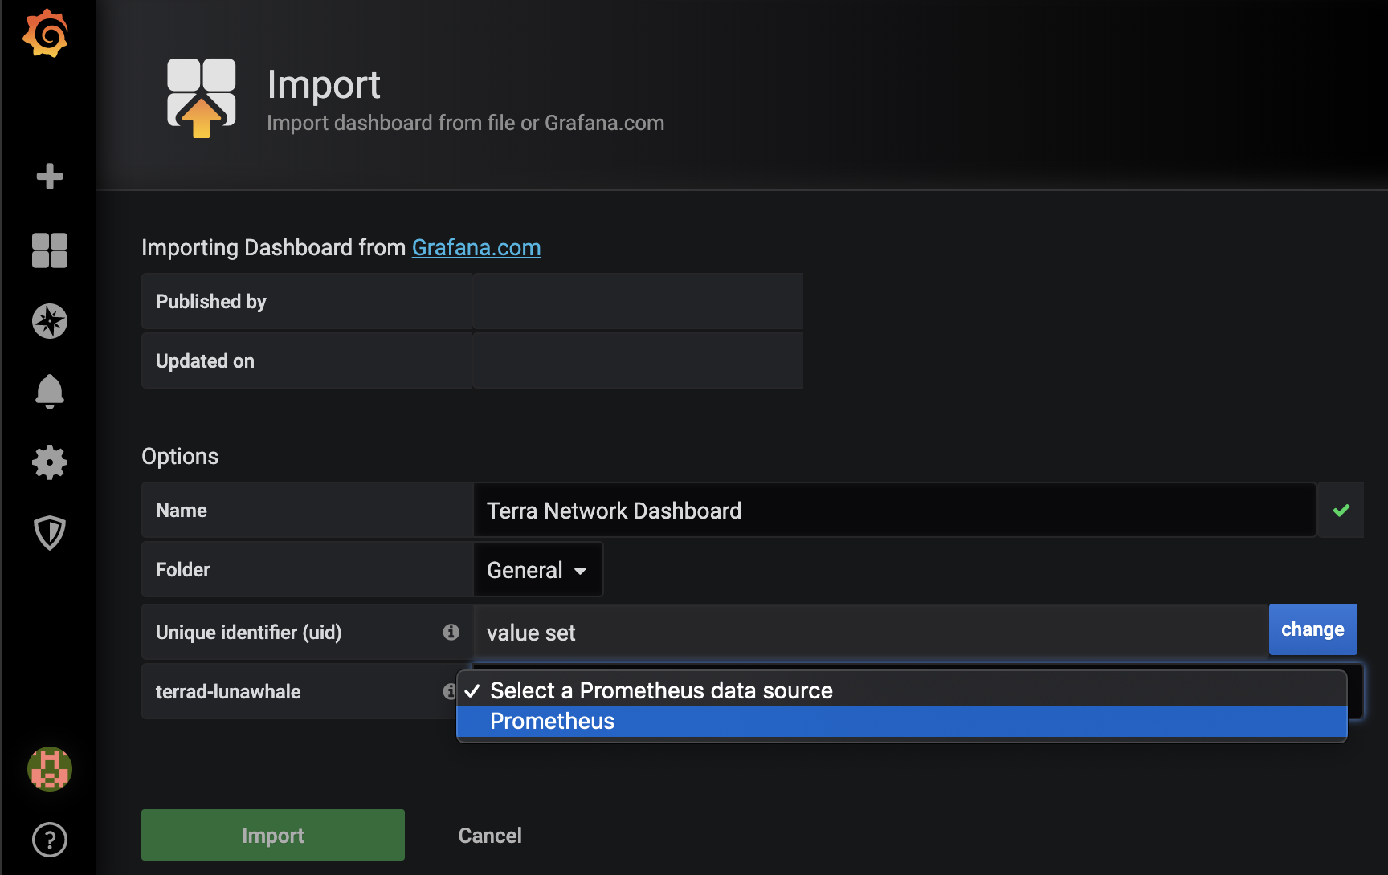Open the Help question mark icon
Screen dimensions: 1388x875
coord(50,840)
